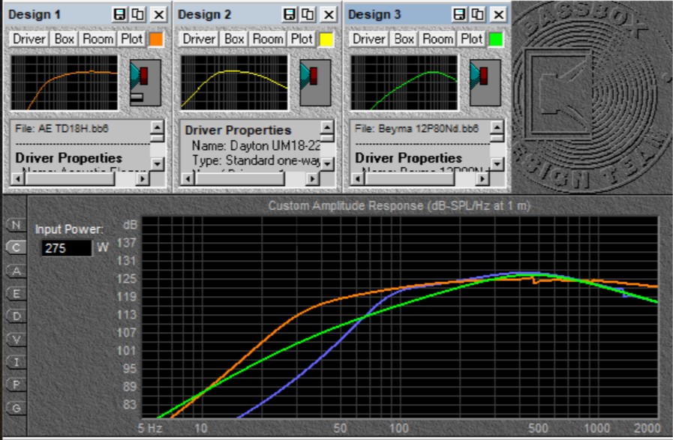The width and height of the screenshot is (673, 440).
Task: Select the E graph button
Action: [17, 294]
